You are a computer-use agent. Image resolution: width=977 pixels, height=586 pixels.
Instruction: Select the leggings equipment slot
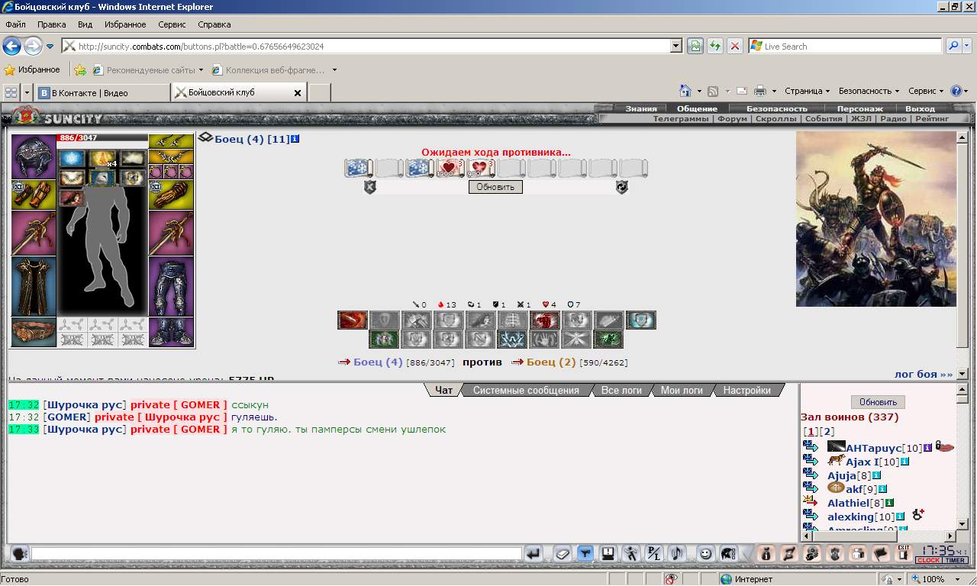tap(171, 287)
